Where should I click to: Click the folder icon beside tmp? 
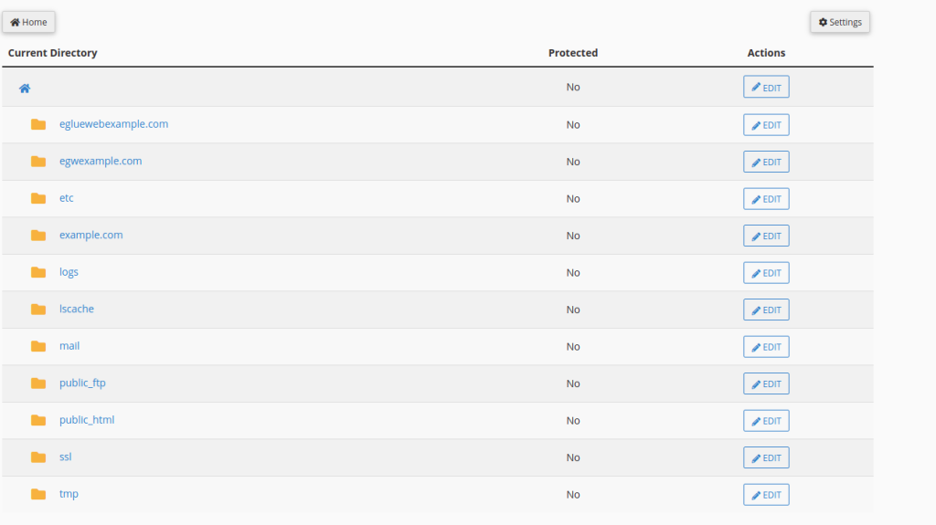(38, 494)
